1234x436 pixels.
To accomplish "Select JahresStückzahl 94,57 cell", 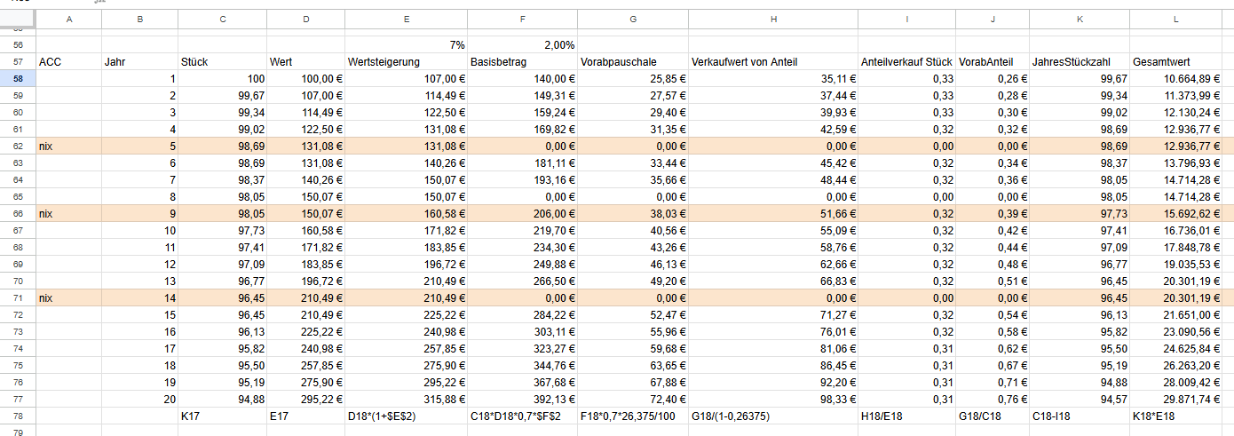I will click(x=1079, y=400).
